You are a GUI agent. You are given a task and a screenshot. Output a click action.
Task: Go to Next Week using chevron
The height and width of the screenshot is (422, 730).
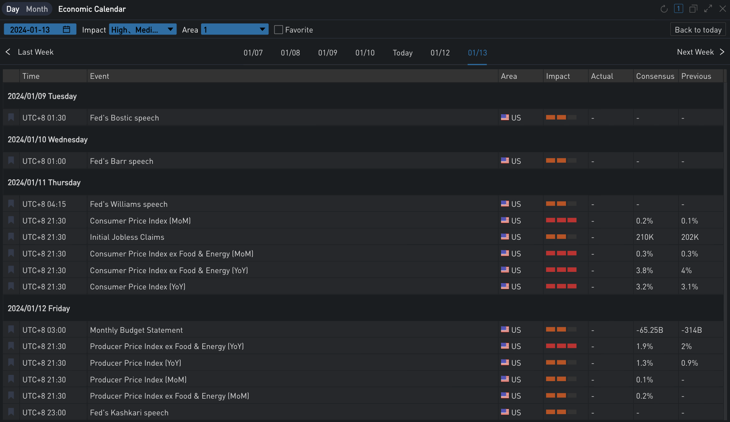pos(722,52)
